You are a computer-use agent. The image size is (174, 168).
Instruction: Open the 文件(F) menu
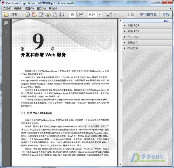coord(7,8)
